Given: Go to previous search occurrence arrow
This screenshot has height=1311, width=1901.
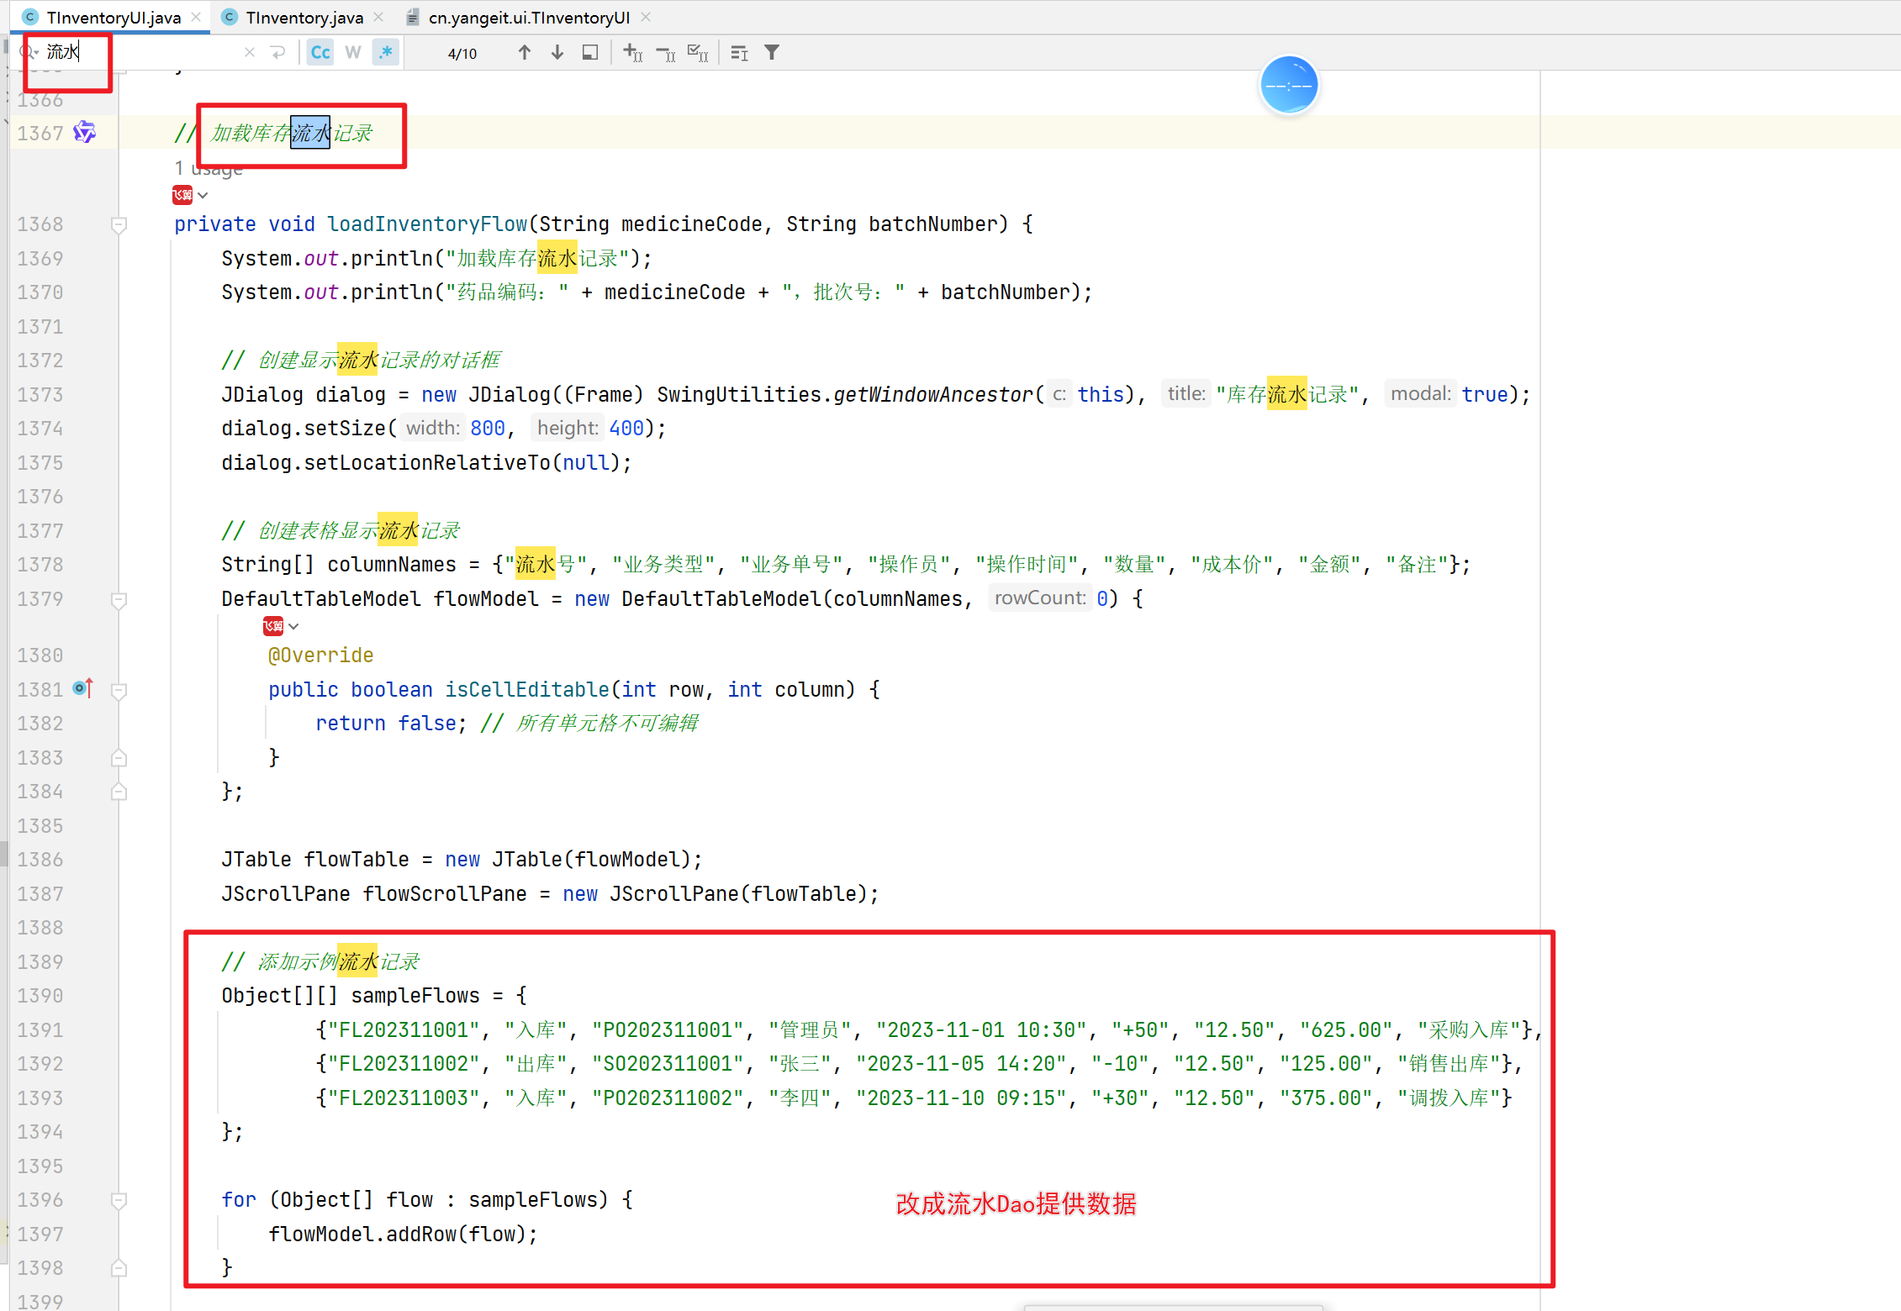Looking at the screenshot, I should coord(525,53).
